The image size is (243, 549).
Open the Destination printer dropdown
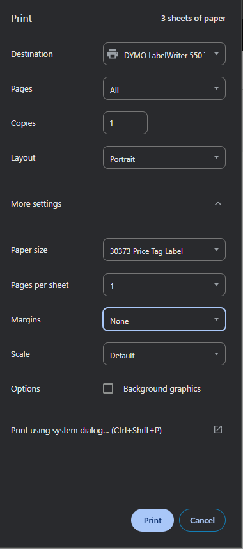click(164, 54)
